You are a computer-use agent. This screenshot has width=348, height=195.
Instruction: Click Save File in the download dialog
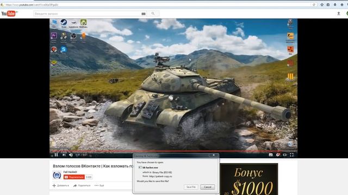pyautogui.click(x=191, y=187)
